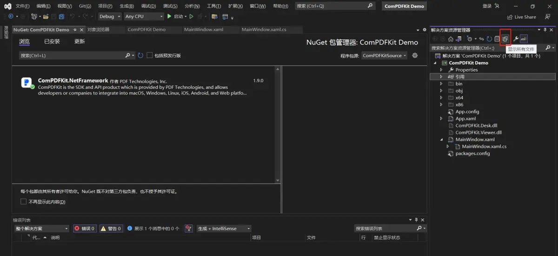The height and width of the screenshot is (256, 558).
Task: Select ComPDFKit.Desk.dll file
Action: (x=476, y=125)
